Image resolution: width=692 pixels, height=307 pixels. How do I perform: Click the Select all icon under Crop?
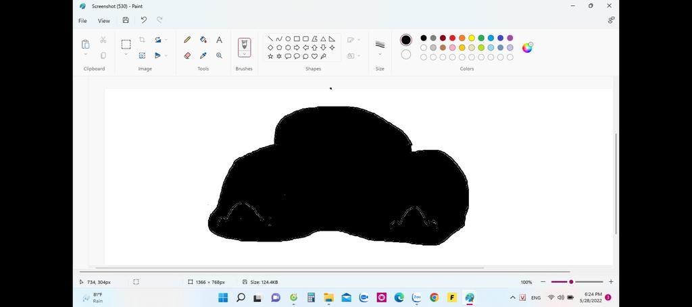[x=142, y=55]
